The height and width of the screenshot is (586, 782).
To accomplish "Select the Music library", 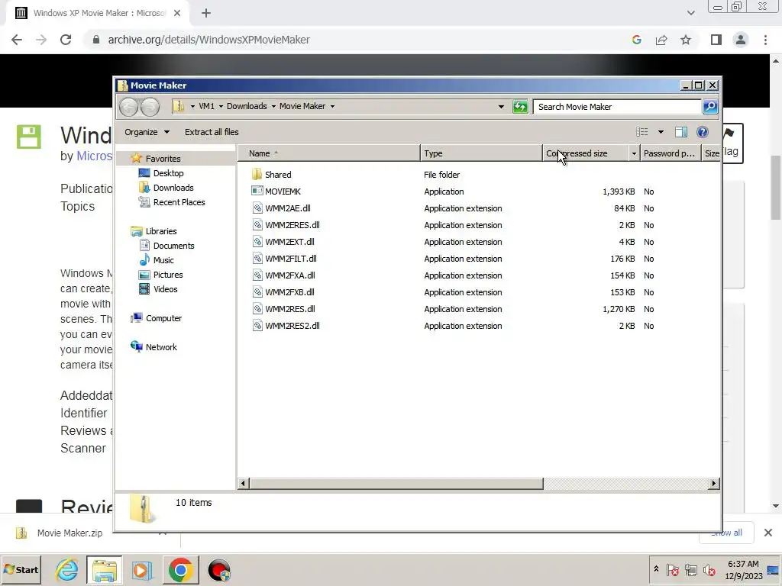I will point(163,260).
